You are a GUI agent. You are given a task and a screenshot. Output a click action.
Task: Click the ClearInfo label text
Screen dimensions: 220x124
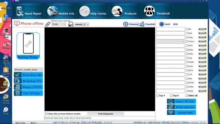point(150,24)
